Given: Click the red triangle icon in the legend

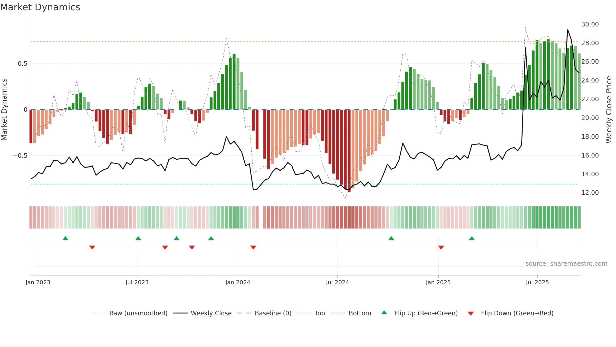Looking at the screenshot, I should pyautogui.click(x=471, y=314).
